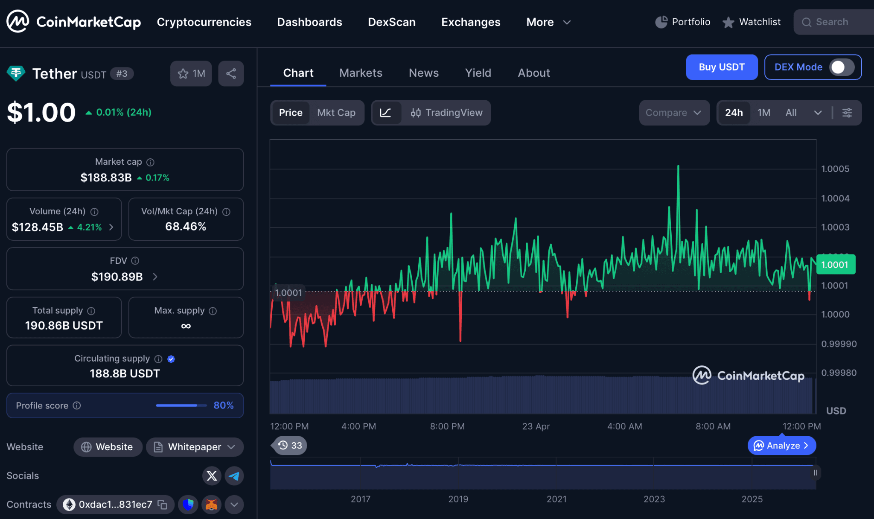This screenshot has height=519, width=874.
Task: Open the Compare dropdown
Action: [673, 113]
